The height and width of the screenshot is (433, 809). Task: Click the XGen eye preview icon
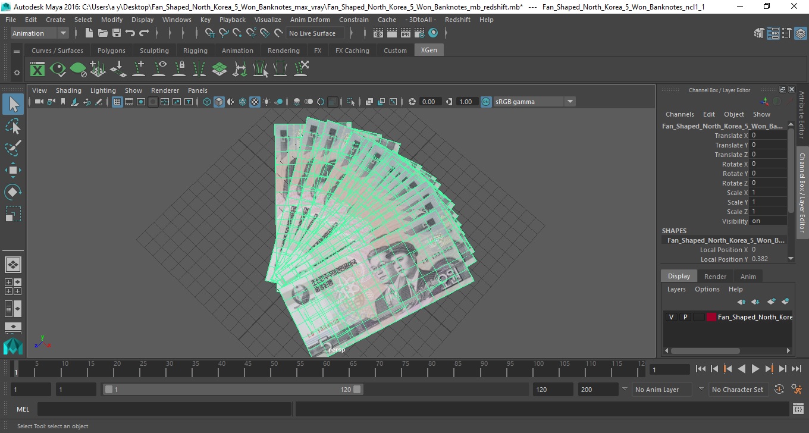click(58, 70)
